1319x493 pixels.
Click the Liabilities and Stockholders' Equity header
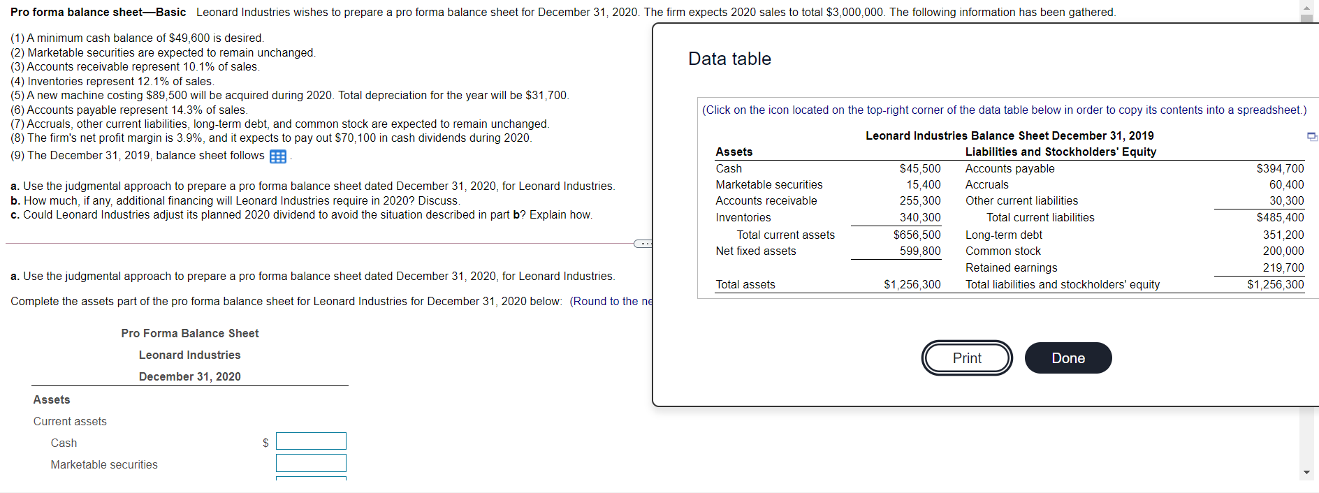pos(1061,152)
